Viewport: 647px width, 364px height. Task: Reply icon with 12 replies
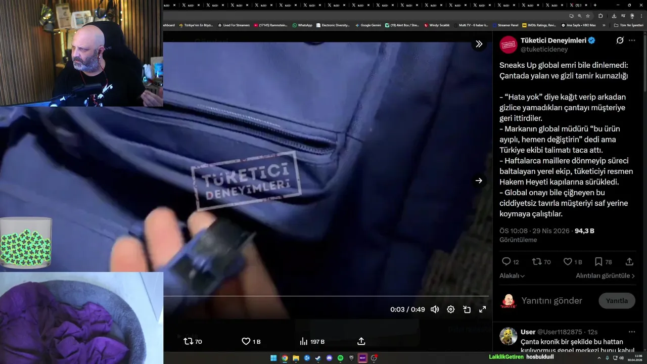[510, 262]
